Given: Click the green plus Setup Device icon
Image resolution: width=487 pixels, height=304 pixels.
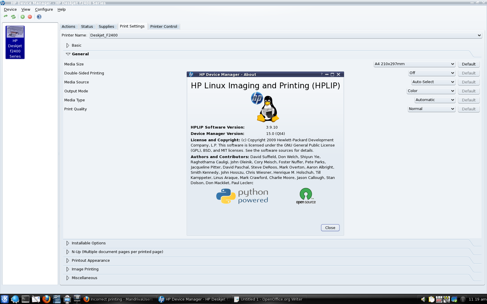Looking at the screenshot, I should tap(23, 17).
